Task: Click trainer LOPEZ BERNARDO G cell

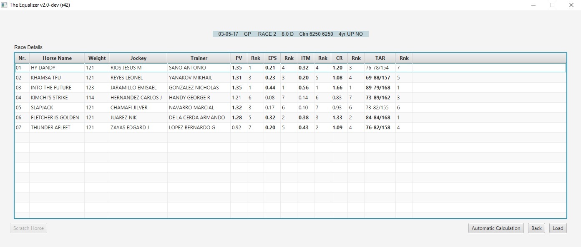Action: pos(199,127)
